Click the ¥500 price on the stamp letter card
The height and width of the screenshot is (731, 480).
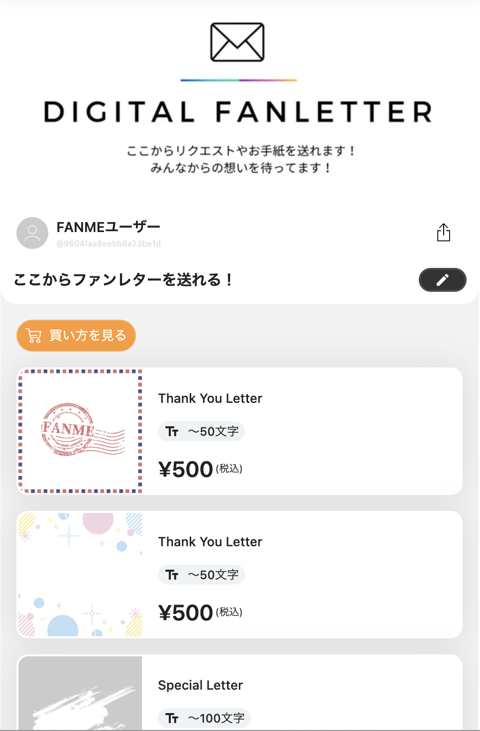coord(186,470)
